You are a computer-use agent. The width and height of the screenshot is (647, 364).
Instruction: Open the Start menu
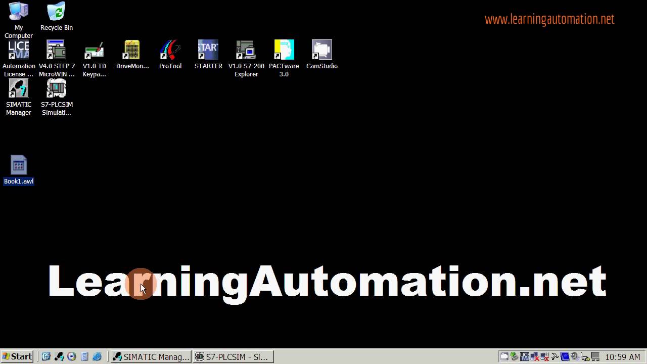click(17, 356)
